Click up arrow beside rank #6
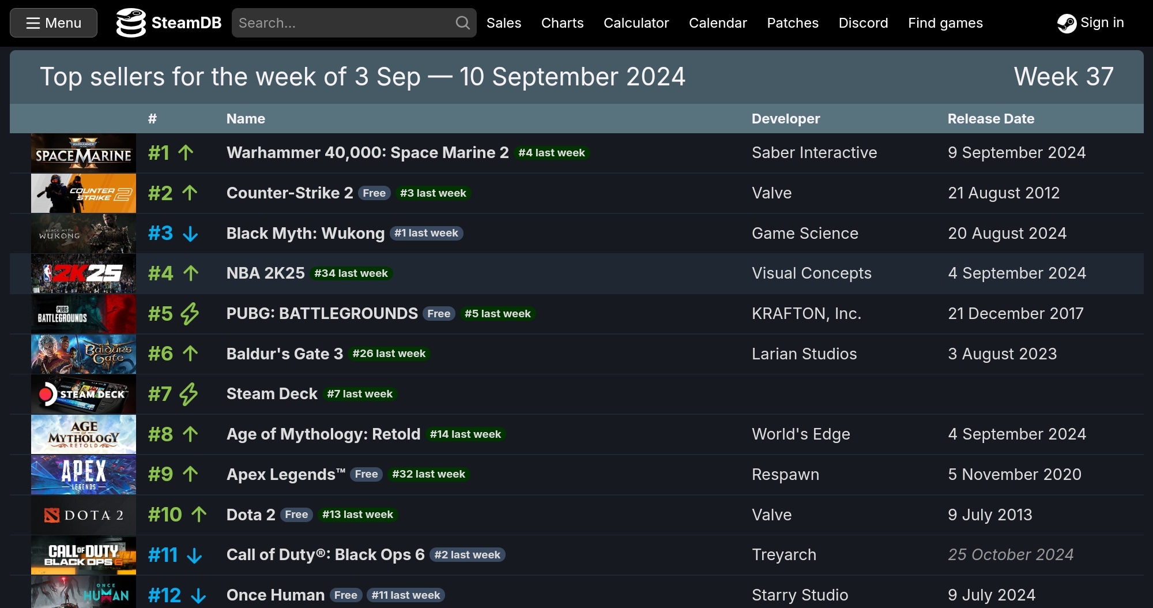Viewport: 1153px width, 608px height. [190, 354]
